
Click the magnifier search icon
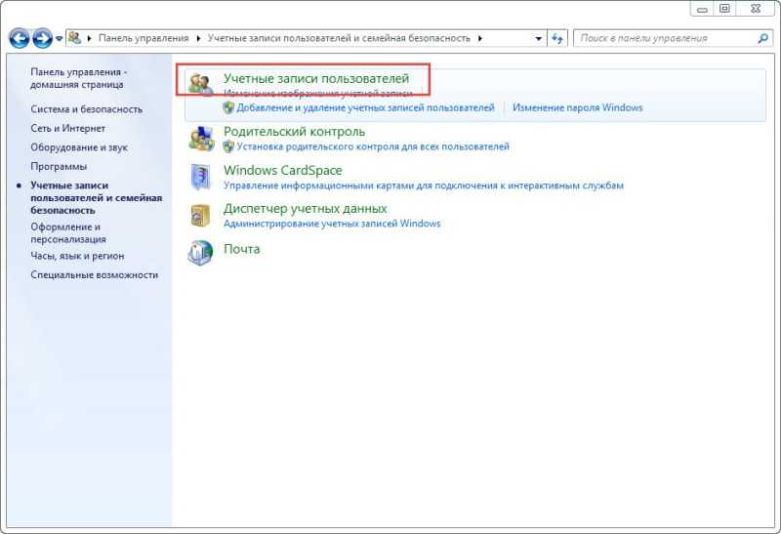pos(762,38)
